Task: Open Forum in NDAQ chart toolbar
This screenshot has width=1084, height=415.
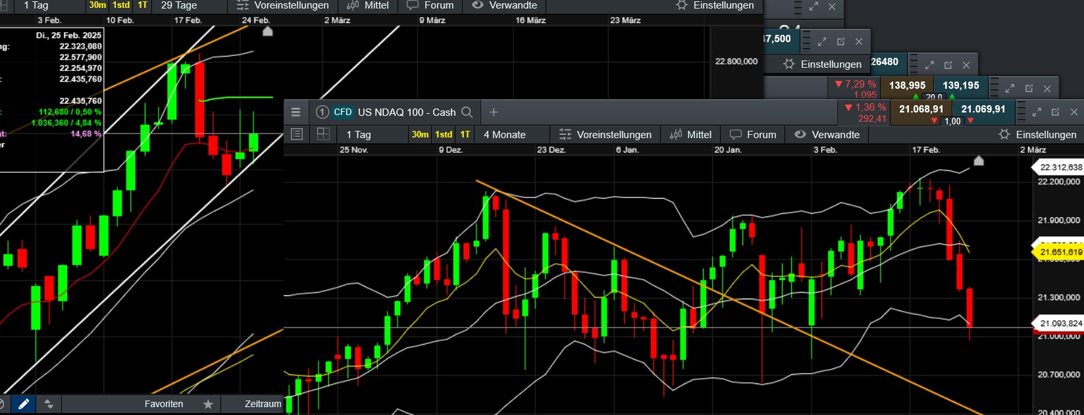Action: (754, 134)
